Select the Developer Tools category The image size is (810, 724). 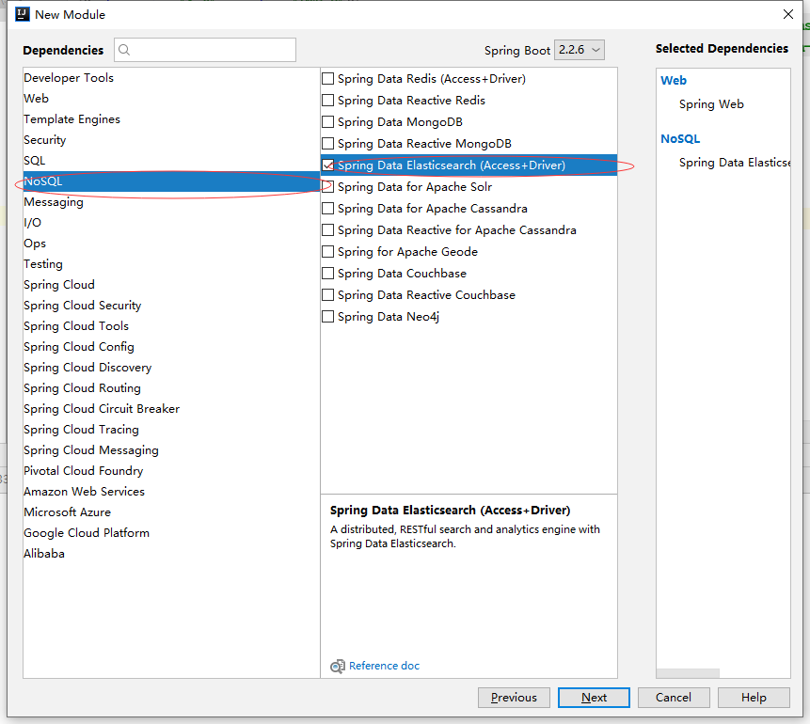(x=69, y=78)
